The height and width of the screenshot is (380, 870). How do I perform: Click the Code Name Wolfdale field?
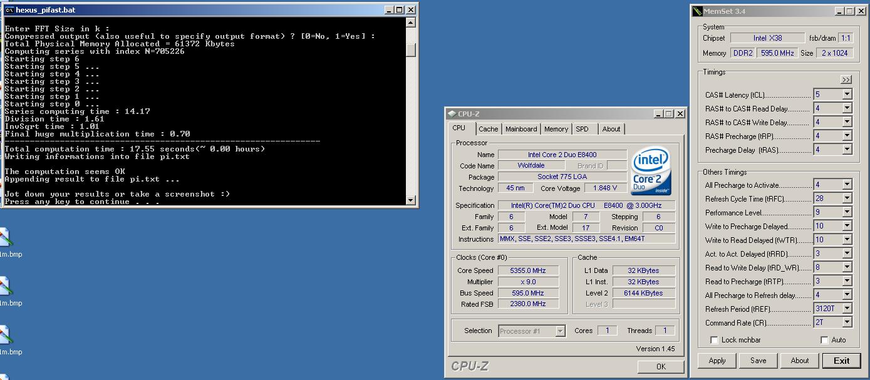click(532, 166)
